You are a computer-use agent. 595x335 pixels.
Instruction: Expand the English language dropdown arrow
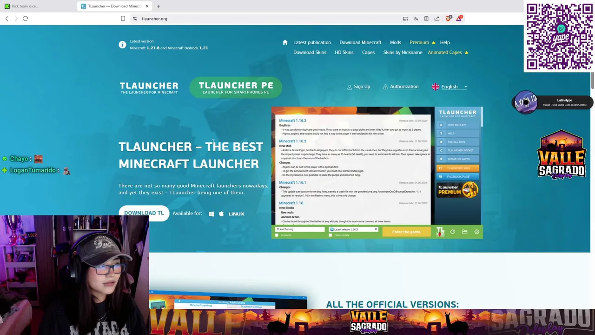(x=466, y=87)
